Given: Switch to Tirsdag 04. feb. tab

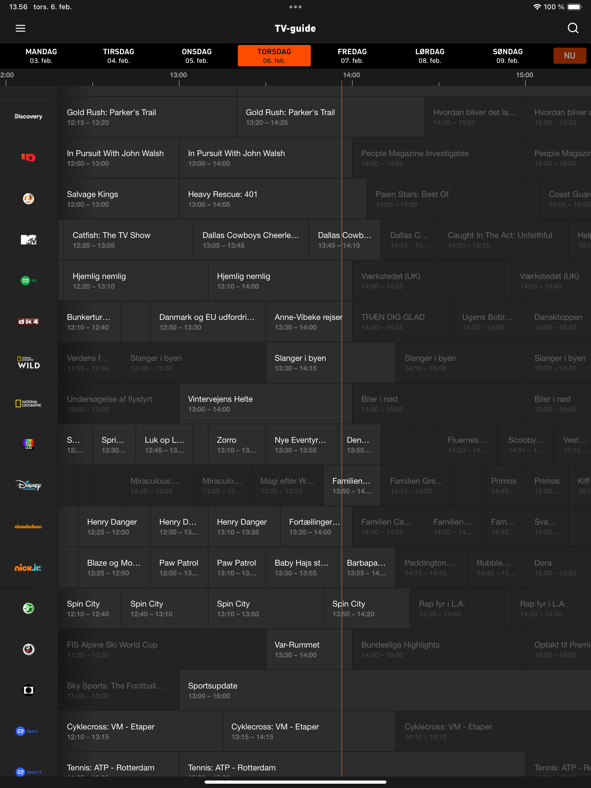Looking at the screenshot, I should [119, 56].
